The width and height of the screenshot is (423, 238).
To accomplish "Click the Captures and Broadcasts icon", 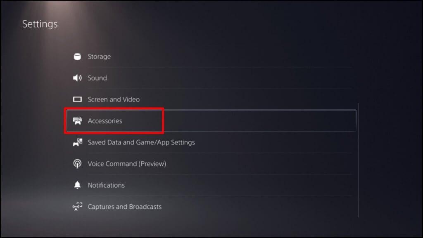I will [77, 207].
